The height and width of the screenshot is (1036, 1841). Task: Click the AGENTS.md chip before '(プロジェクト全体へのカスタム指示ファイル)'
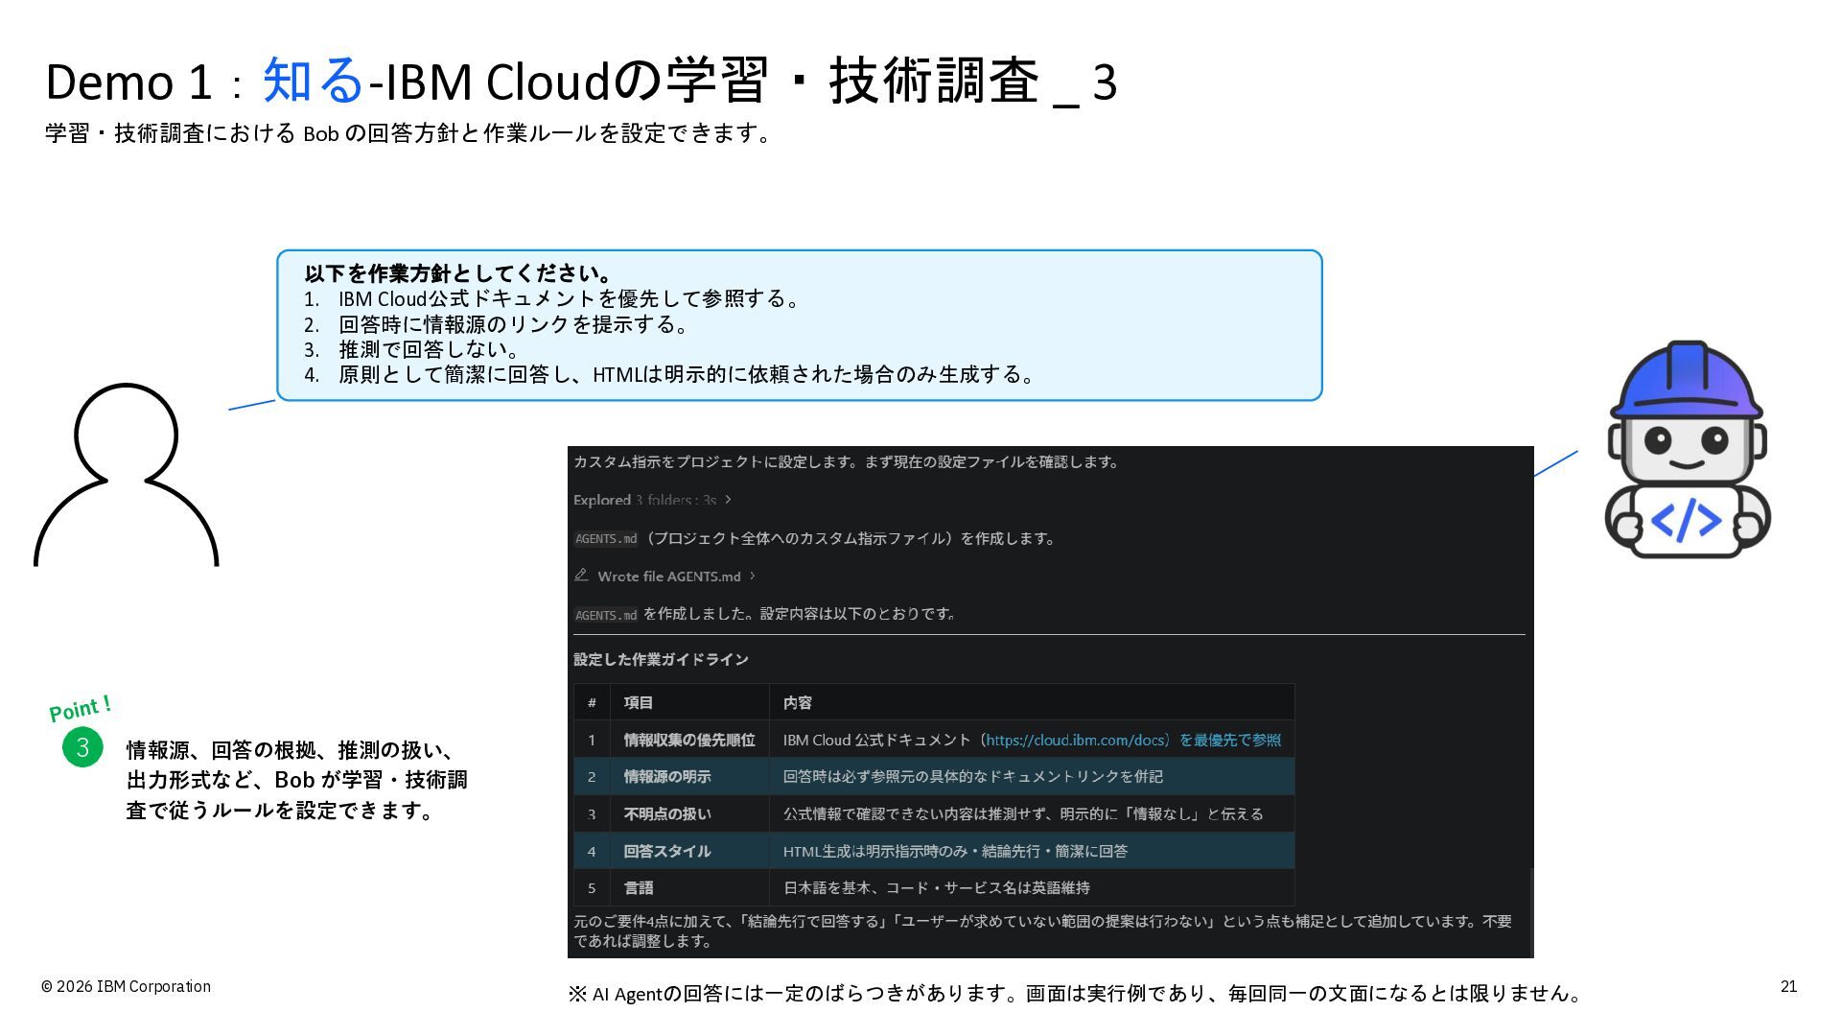(x=606, y=539)
